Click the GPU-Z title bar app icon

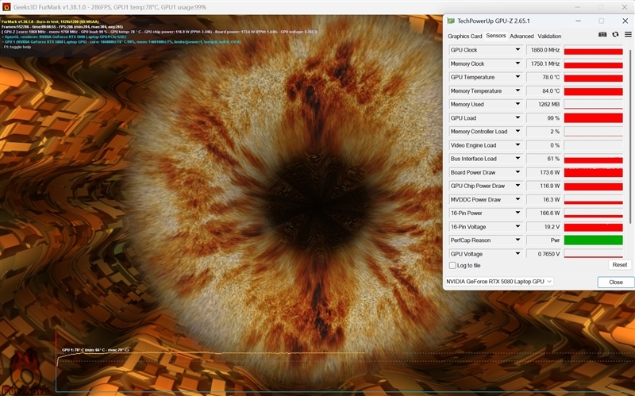pos(451,21)
